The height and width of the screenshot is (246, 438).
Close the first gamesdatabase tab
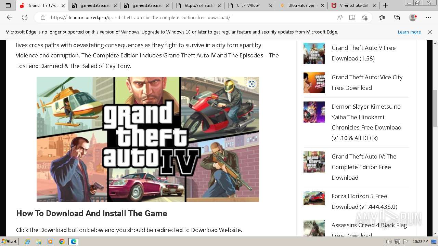[x=115, y=5]
